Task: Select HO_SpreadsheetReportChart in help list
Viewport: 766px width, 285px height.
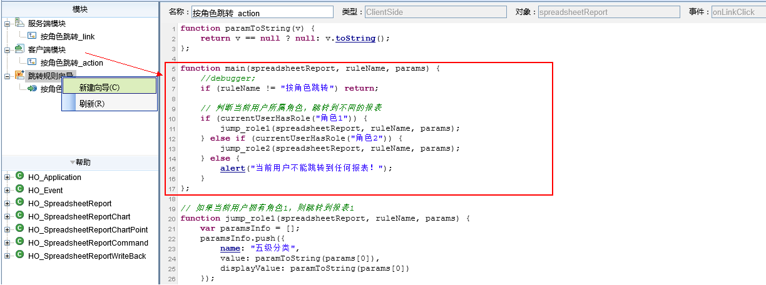Action: pyautogui.click(x=79, y=217)
